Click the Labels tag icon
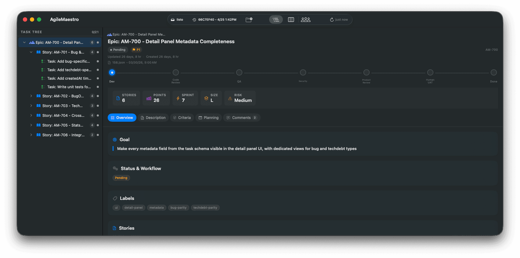The width and height of the screenshot is (520, 258). (x=115, y=198)
